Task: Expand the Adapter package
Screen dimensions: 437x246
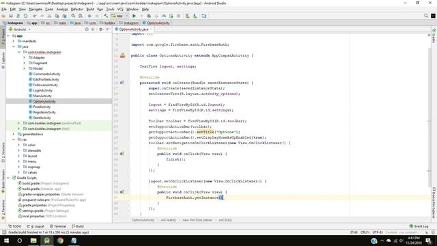Action: (25, 57)
